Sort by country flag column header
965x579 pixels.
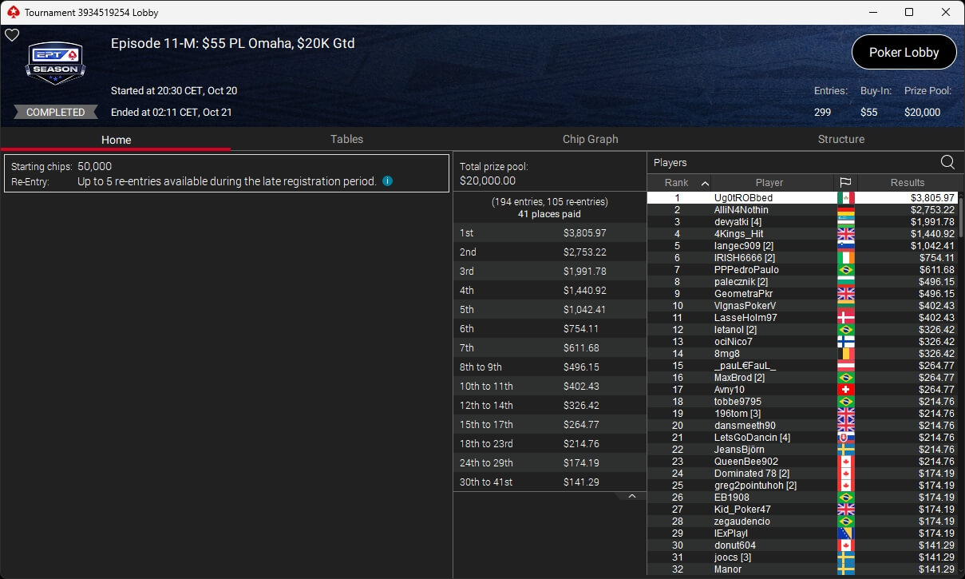(845, 183)
